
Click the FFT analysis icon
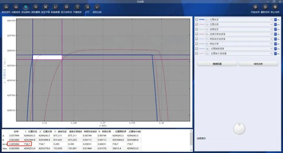(x=87, y=7)
